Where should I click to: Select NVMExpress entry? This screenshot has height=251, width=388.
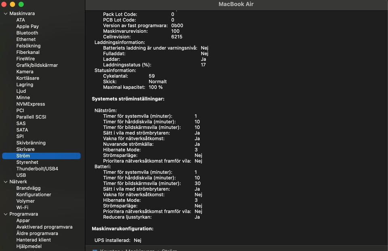click(x=31, y=104)
